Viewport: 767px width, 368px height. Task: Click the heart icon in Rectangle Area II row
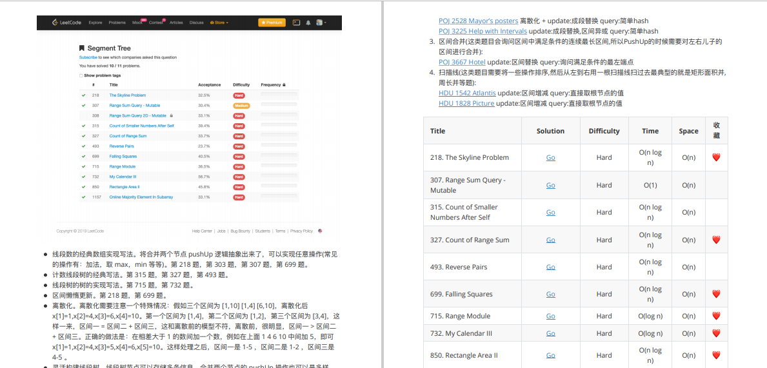[x=716, y=355]
